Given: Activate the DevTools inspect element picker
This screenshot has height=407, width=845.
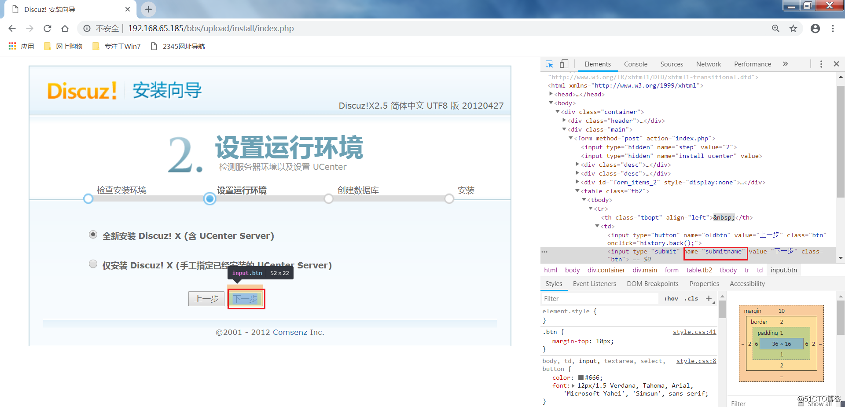Looking at the screenshot, I should tap(549, 64).
